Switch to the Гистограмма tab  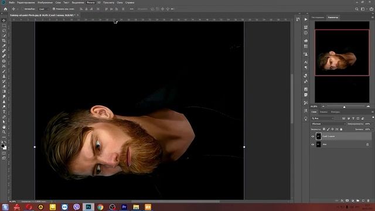click(x=318, y=18)
